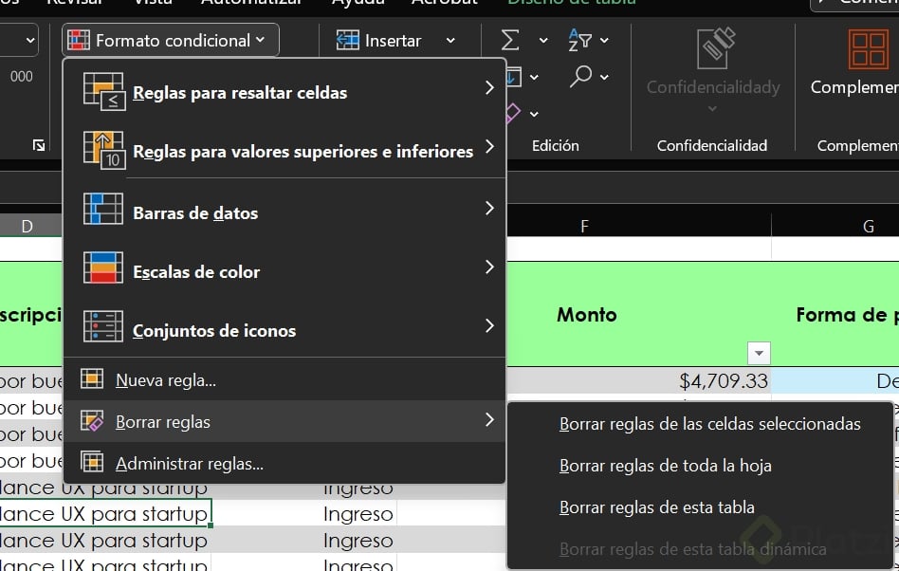899x571 pixels.
Task: Expand arrow beside Escalas de color
Action: click(x=489, y=267)
